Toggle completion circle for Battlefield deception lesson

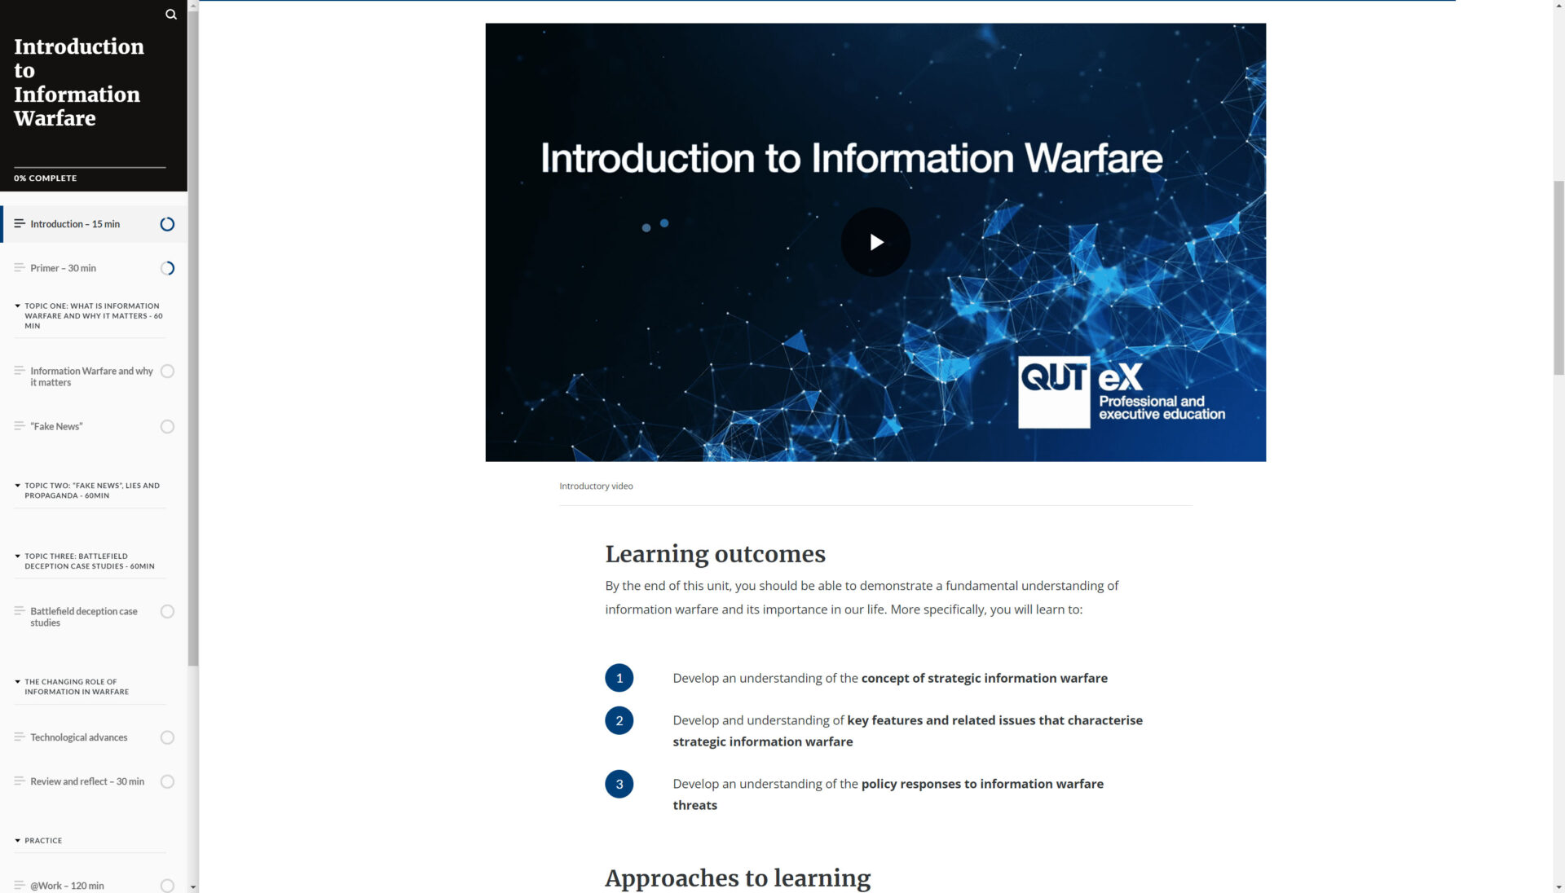pos(167,612)
